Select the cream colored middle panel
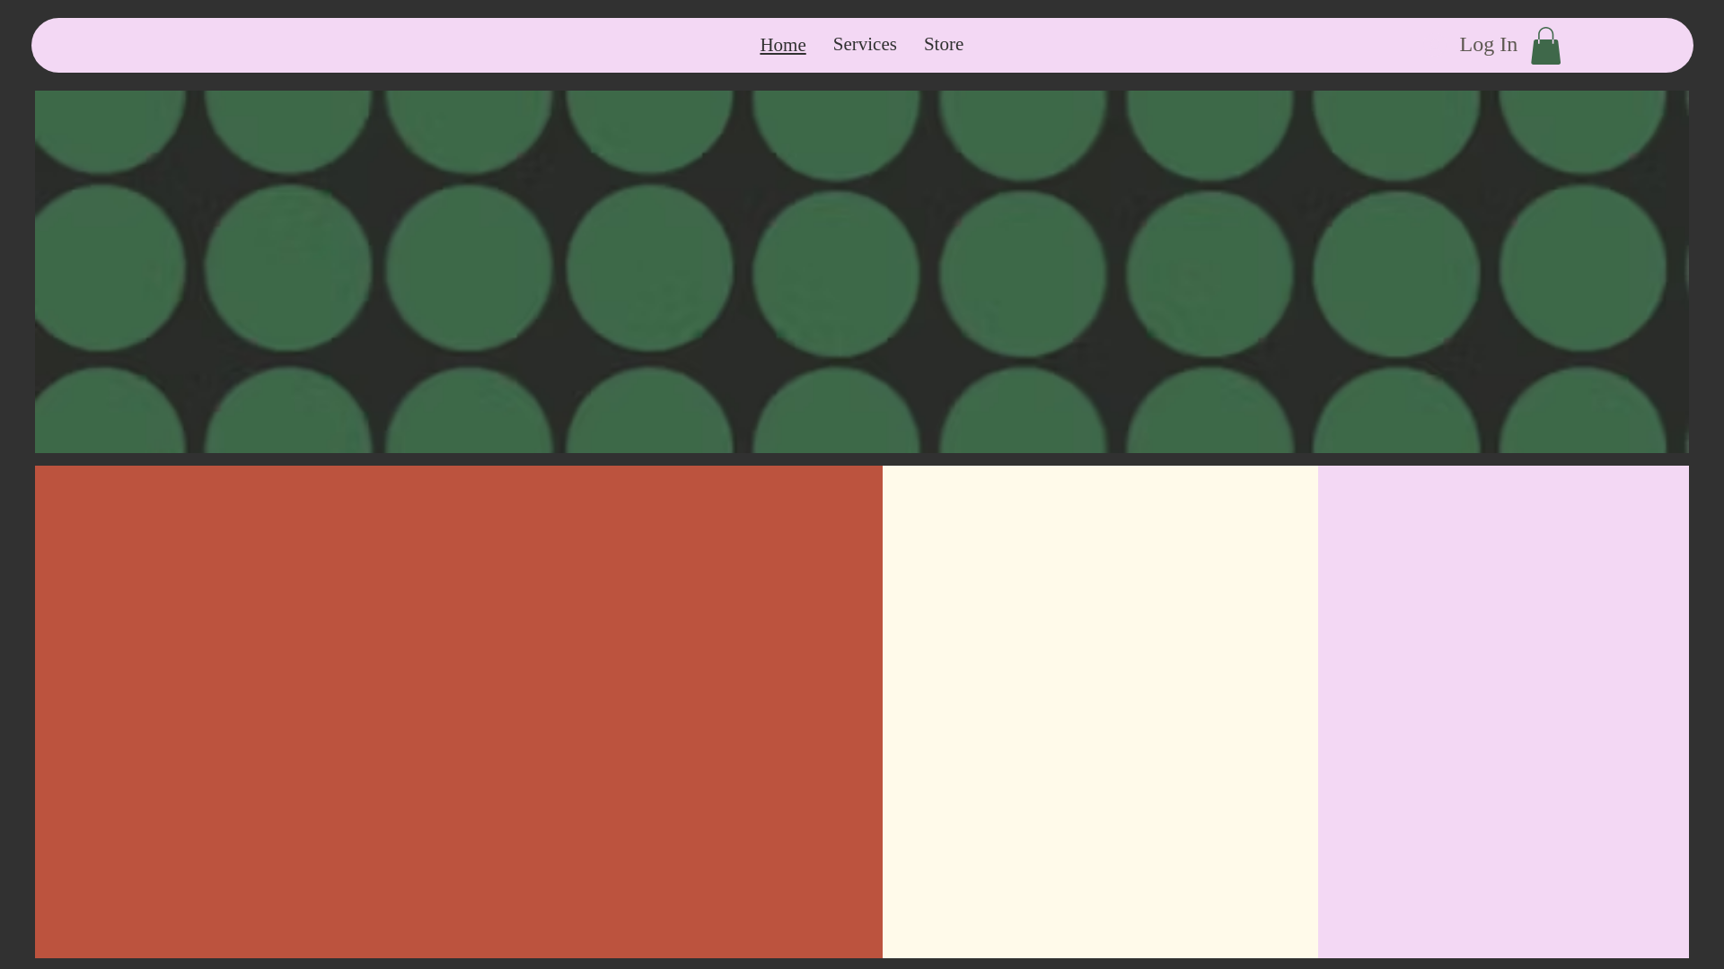Viewport: 1724px width, 969px height. [1099, 711]
